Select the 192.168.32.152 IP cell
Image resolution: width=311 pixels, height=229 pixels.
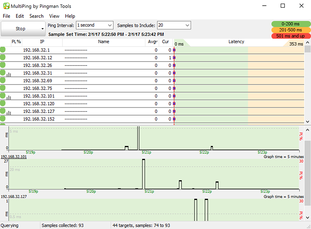[x=39, y=119]
